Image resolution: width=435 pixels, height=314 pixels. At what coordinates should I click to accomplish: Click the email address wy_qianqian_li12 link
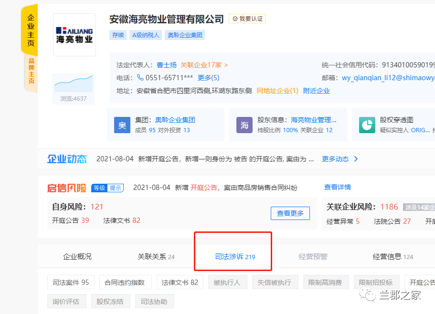tap(388, 78)
